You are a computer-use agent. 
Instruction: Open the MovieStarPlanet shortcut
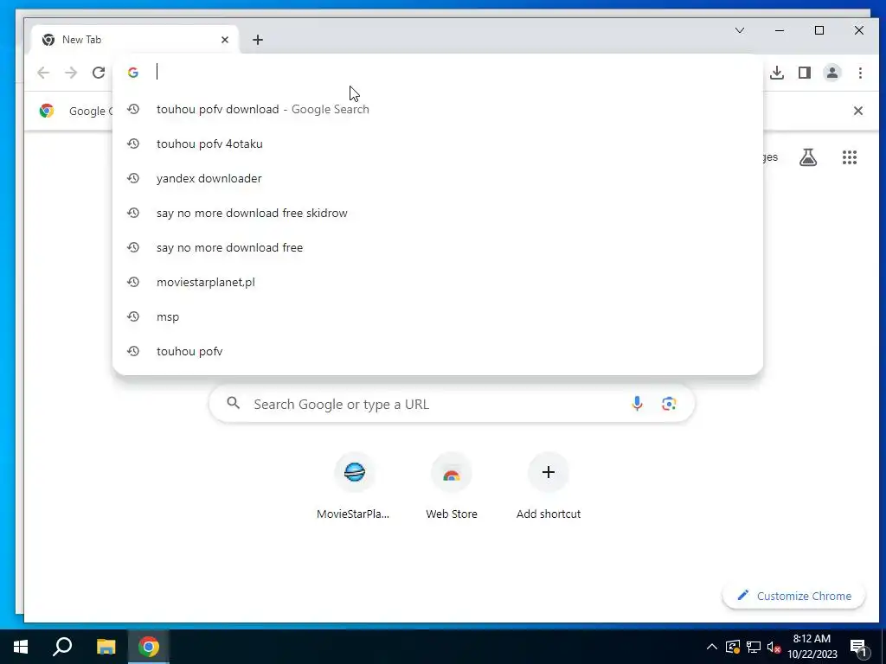point(354,486)
